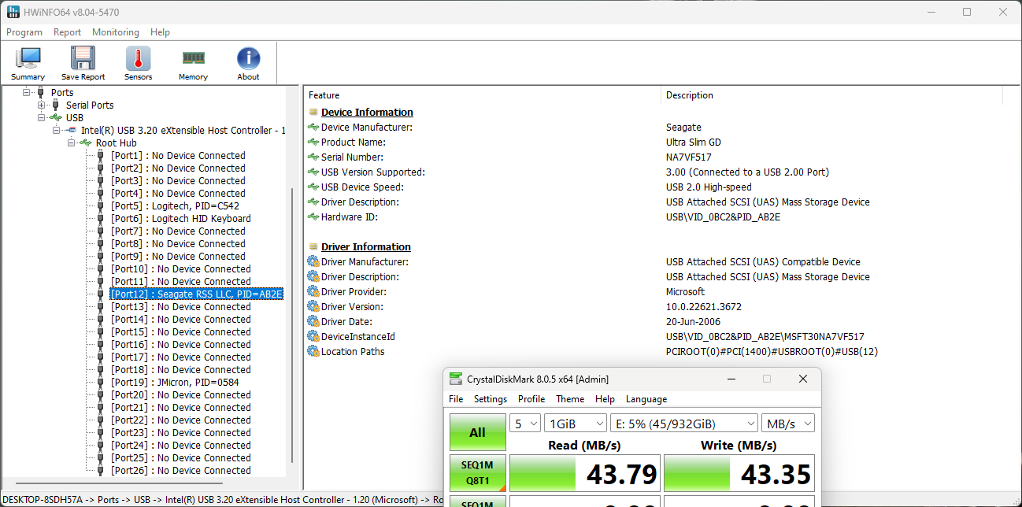
Task: Open the Help menu in HWiNFO64
Action: (161, 32)
